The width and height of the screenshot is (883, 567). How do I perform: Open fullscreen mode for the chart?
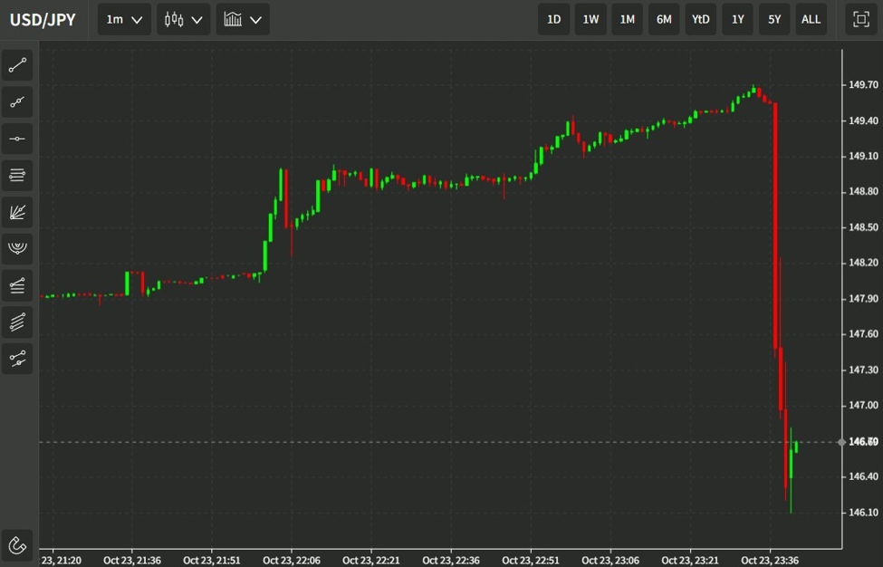(863, 19)
